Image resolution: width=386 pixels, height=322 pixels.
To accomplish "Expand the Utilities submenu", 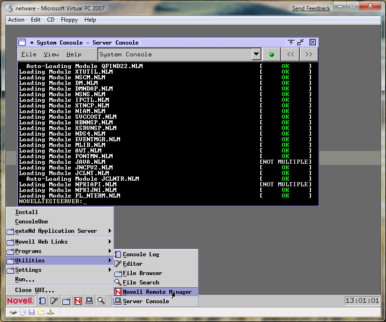I will tap(60, 261).
